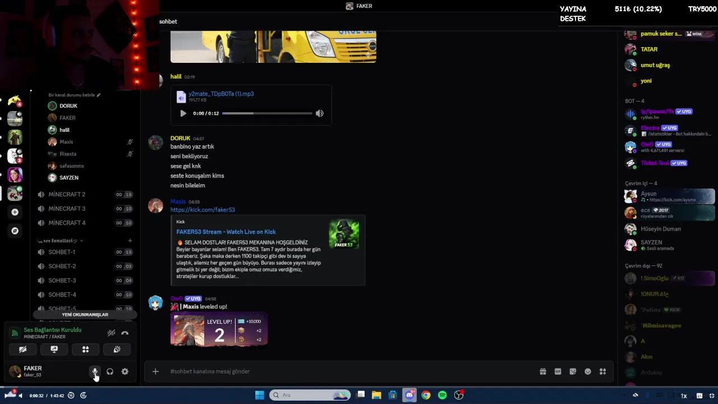Screen dimensions: 718x404
Task: Click voice connection signal icon
Action: click(x=15, y=333)
